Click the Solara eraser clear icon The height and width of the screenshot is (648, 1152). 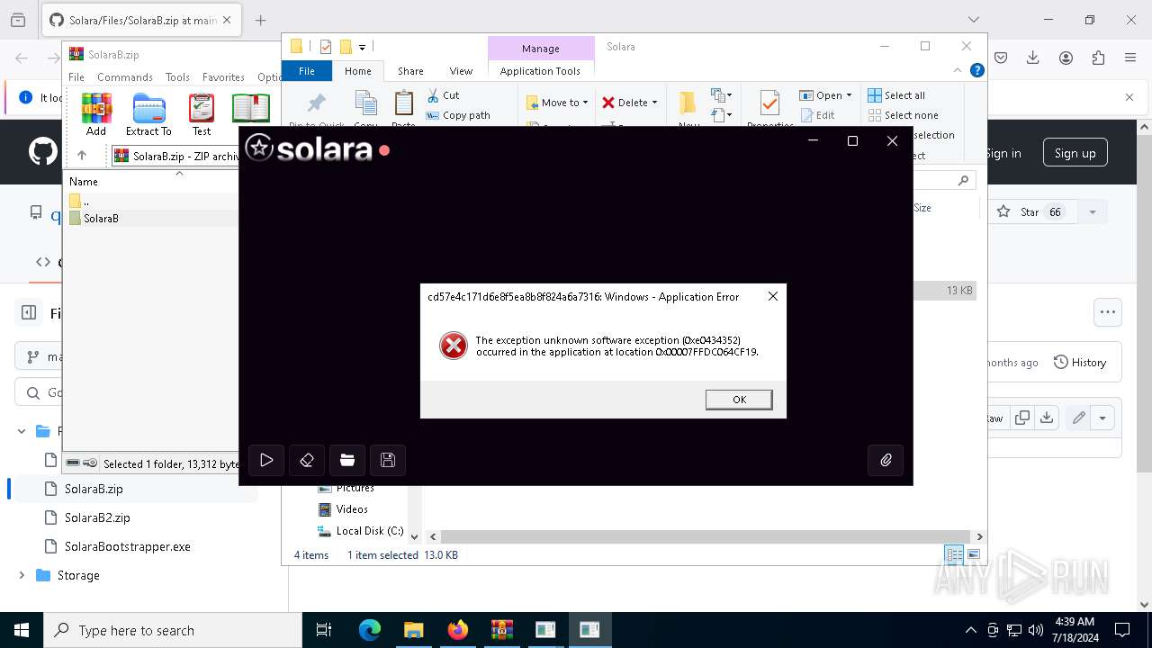click(307, 460)
